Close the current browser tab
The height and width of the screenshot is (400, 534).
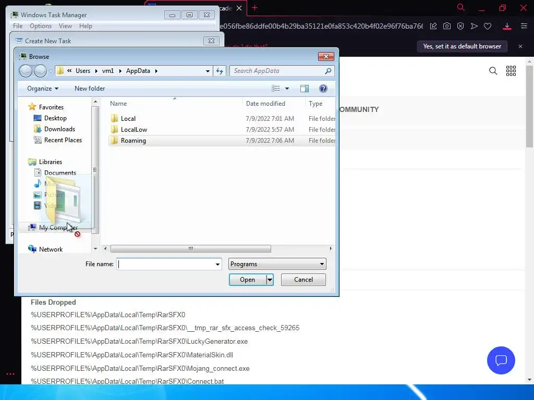[x=239, y=8]
